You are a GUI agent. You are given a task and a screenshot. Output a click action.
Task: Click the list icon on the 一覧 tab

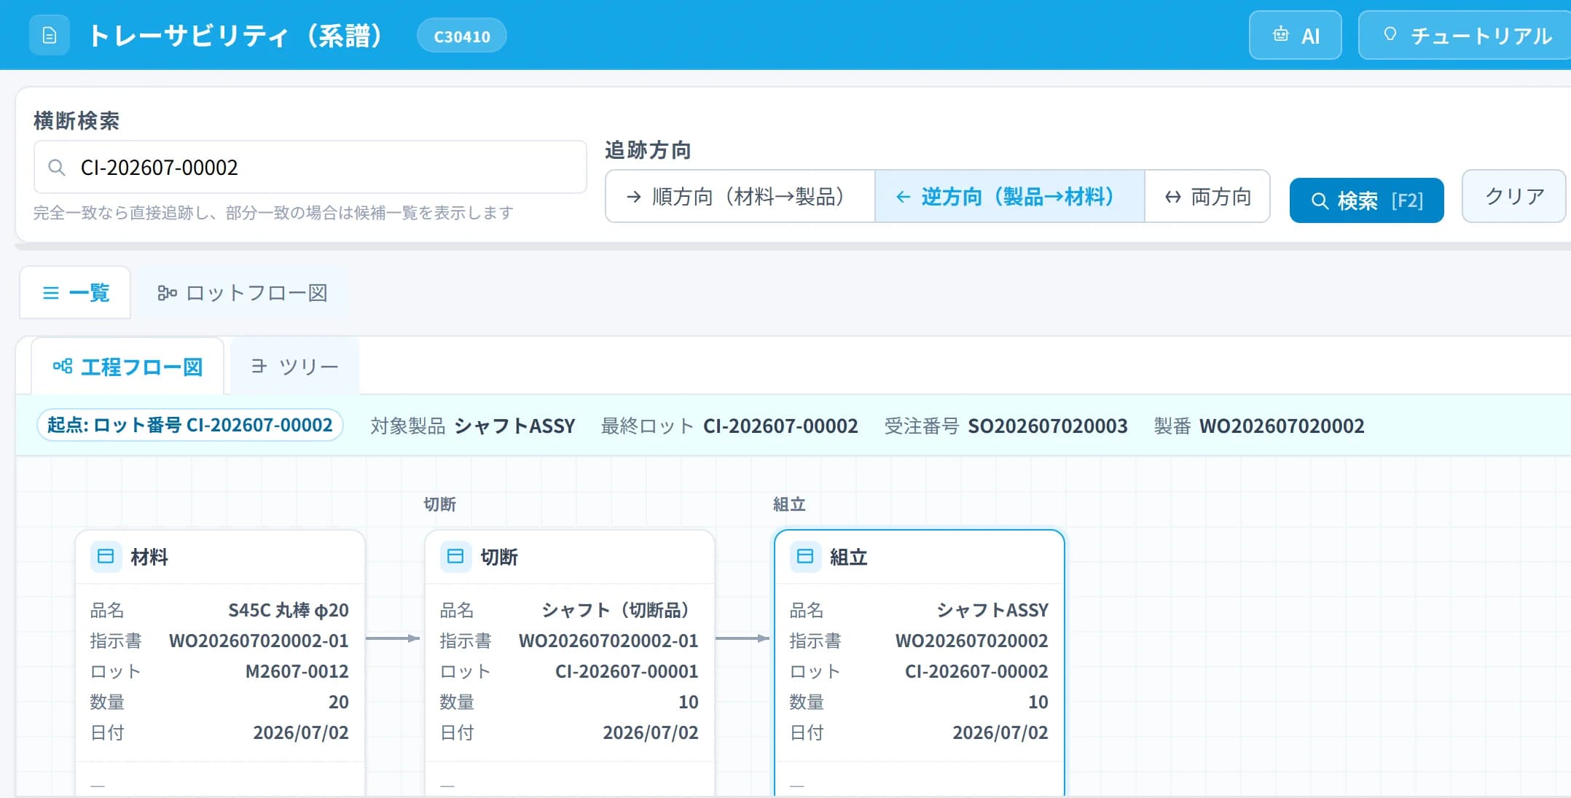51,293
